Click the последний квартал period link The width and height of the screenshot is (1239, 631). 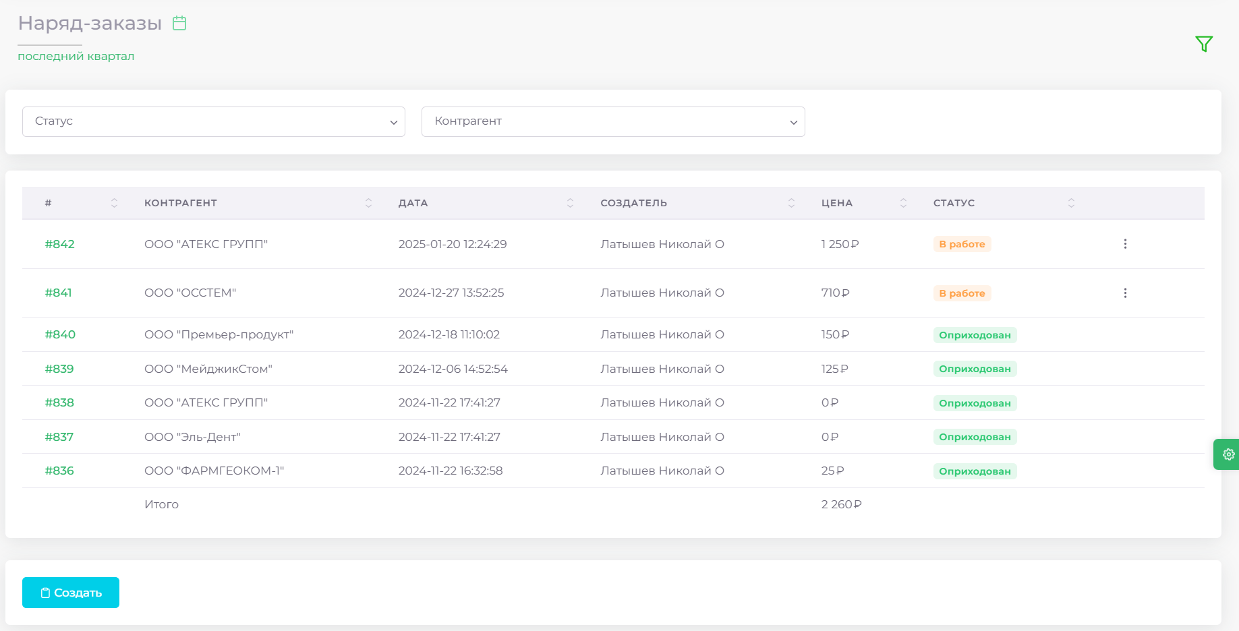pyautogui.click(x=76, y=56)
